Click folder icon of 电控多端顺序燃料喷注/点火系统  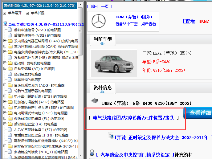10,52
